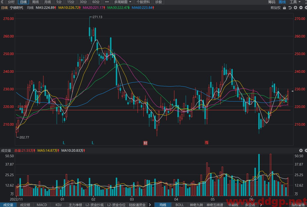The width and height of the screenshot is (307, 207).
Task: Select 成交量 indicator tab
Action: pos(8,205)
